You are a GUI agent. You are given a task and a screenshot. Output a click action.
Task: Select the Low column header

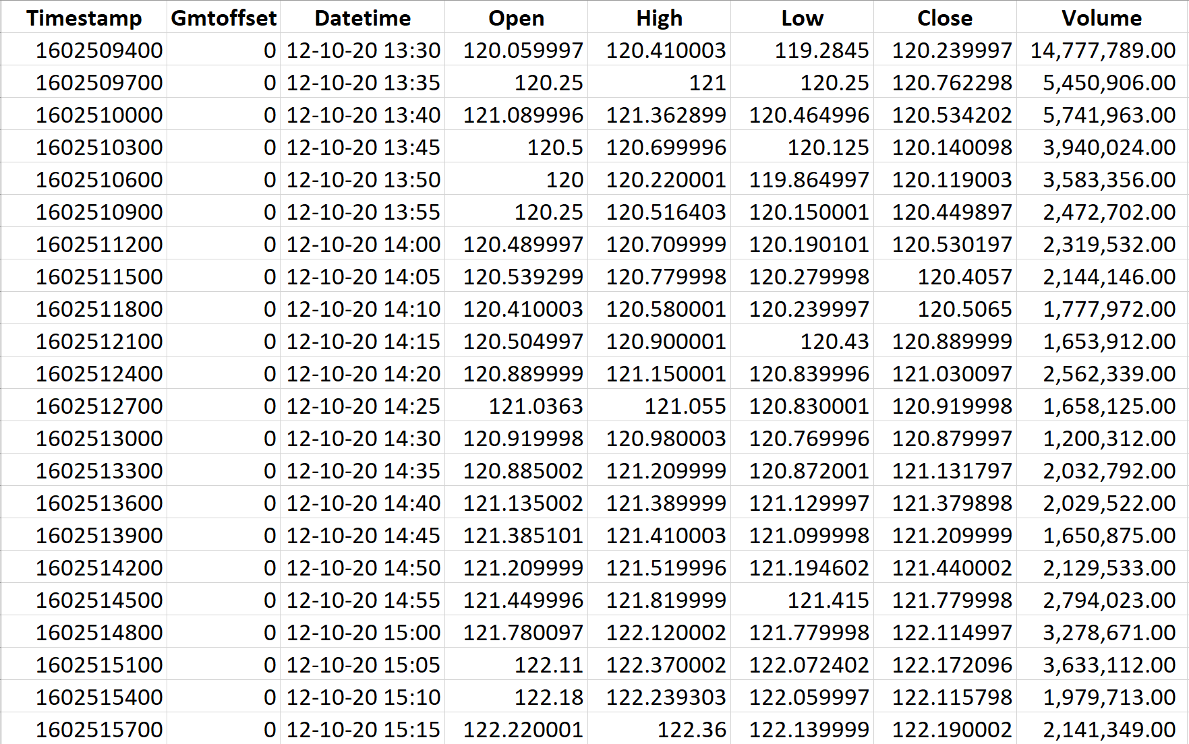(x=803, y=18)
